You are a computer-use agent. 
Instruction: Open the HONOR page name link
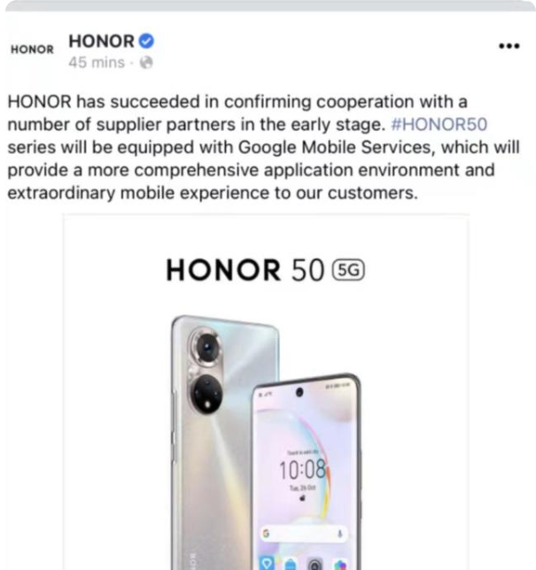click(x=102, y=41)
